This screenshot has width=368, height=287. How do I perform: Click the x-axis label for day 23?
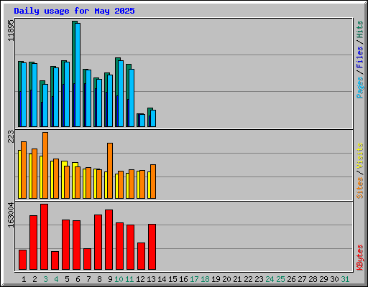pyautogui.click(x=259, y=279)
